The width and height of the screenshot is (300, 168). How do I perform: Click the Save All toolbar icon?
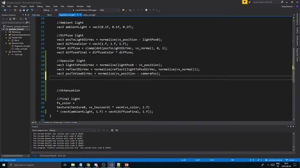(27, 10)
